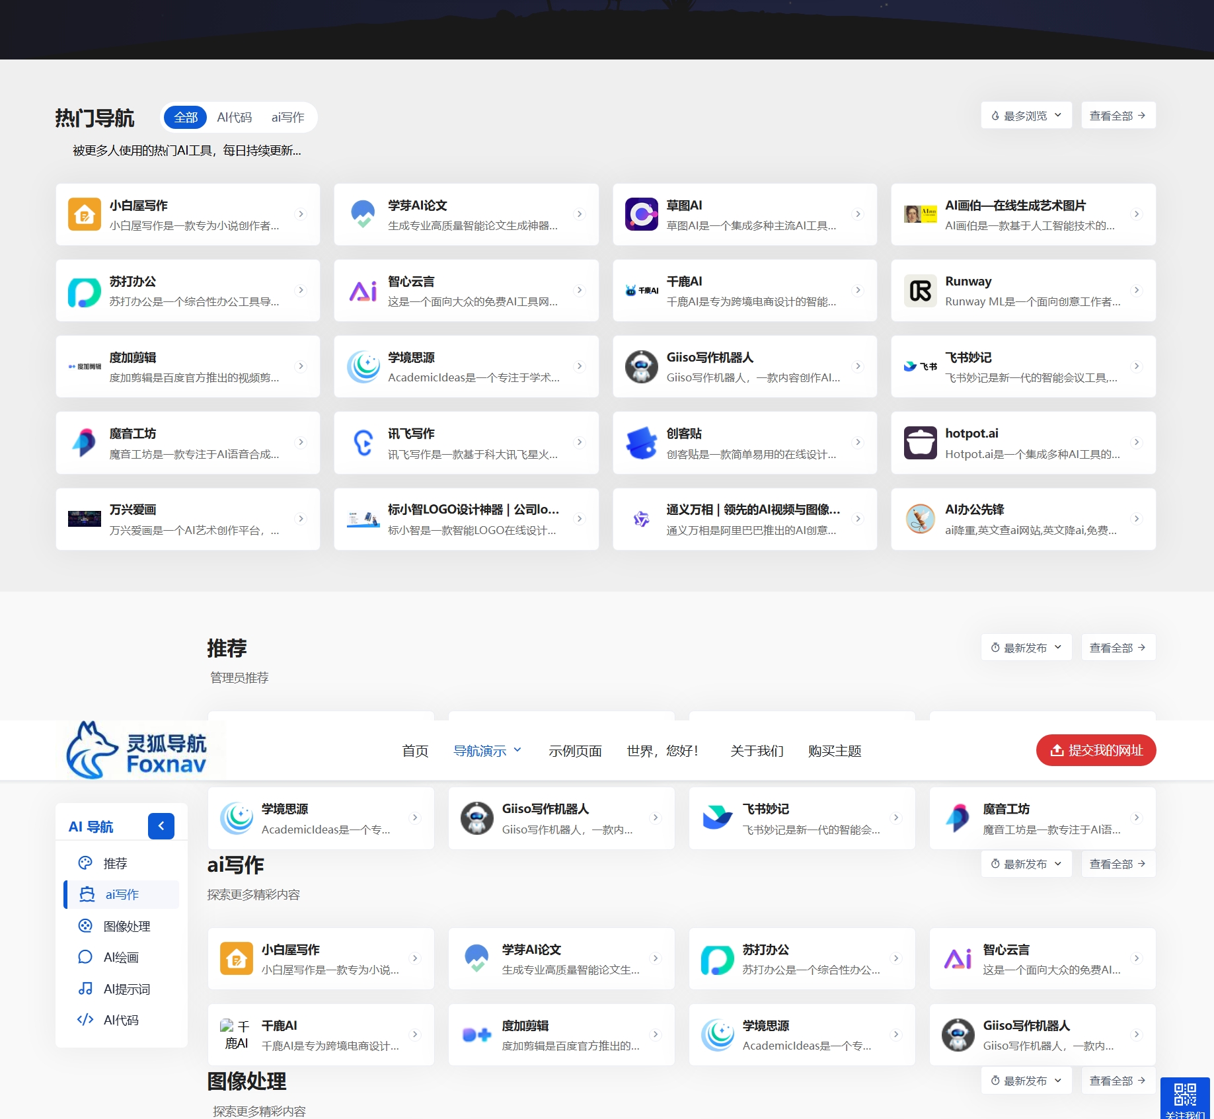The image size is (1214, 1119).
Task: Go to 首页 in the navigation bar
Action: click(x=415, y=751)
